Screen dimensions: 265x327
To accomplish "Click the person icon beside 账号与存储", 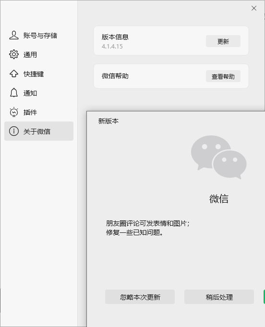I will pyautogui.click(x=14, y=35).
